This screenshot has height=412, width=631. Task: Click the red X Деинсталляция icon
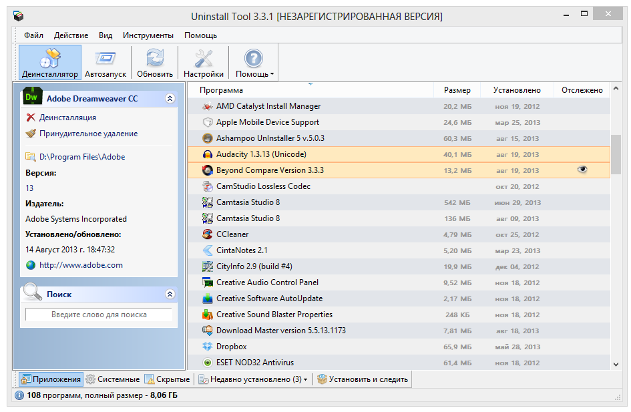pyautogui.click(x=30, y=118)
